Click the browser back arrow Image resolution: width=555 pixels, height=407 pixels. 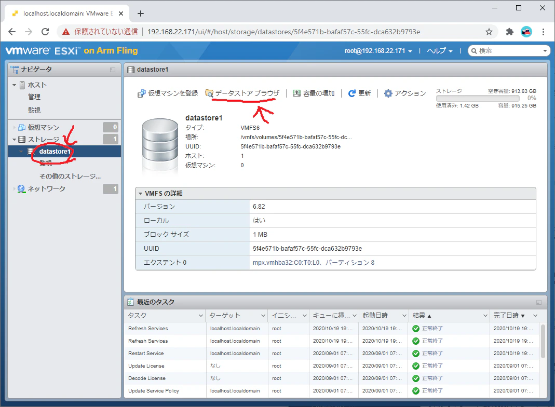pyautogui.click(x=12, y=32)
